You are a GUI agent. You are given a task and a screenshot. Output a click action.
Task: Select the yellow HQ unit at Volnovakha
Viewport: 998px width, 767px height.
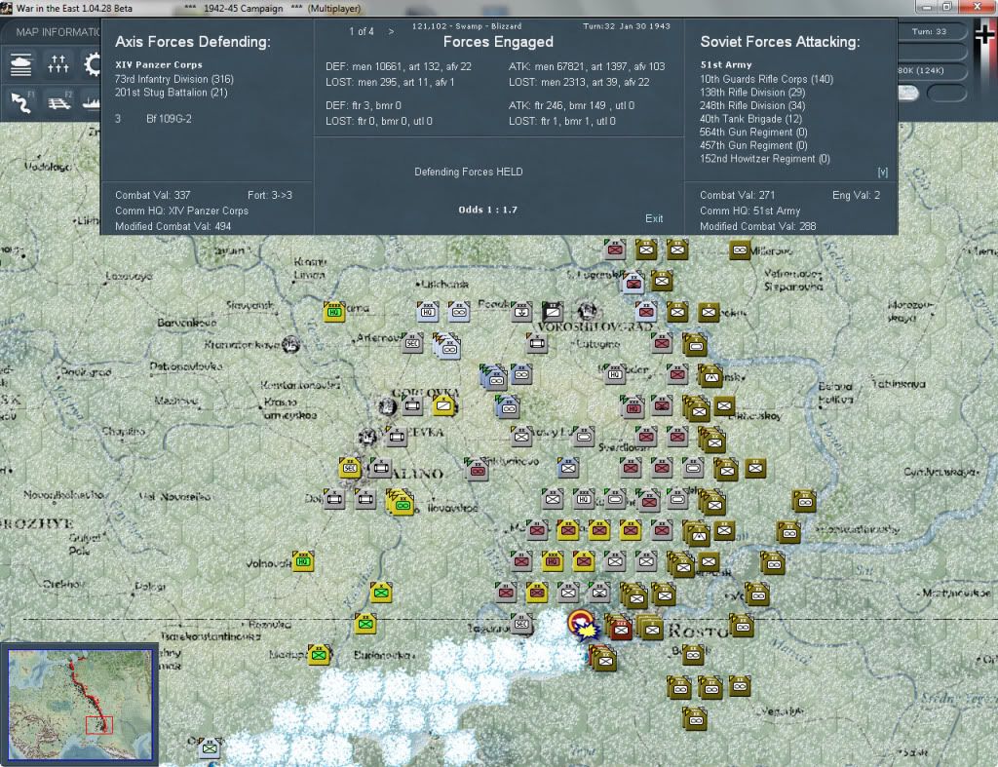(x=302, y=560)
